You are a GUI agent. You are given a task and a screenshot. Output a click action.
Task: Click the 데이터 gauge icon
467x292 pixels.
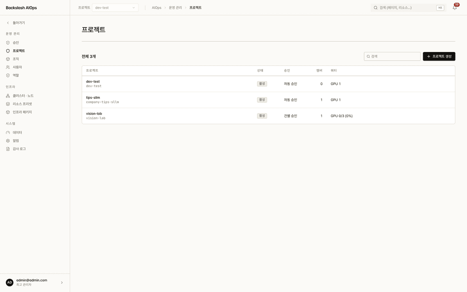tap(8, 132)
